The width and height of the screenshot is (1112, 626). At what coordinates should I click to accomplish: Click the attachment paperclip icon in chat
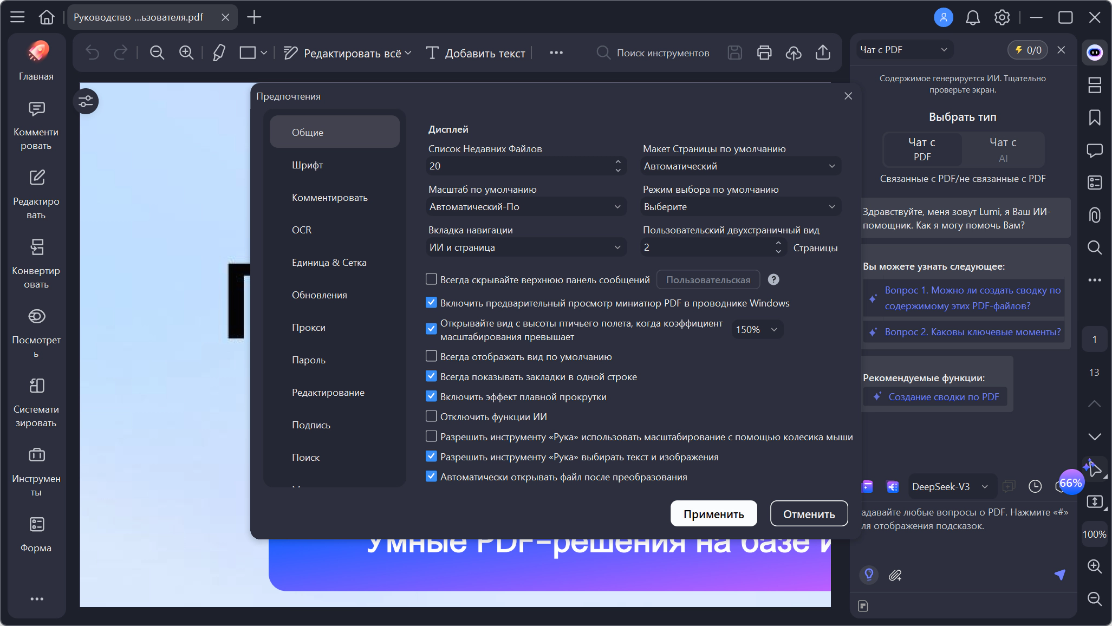pyautogui.click(x=895, y=575)
